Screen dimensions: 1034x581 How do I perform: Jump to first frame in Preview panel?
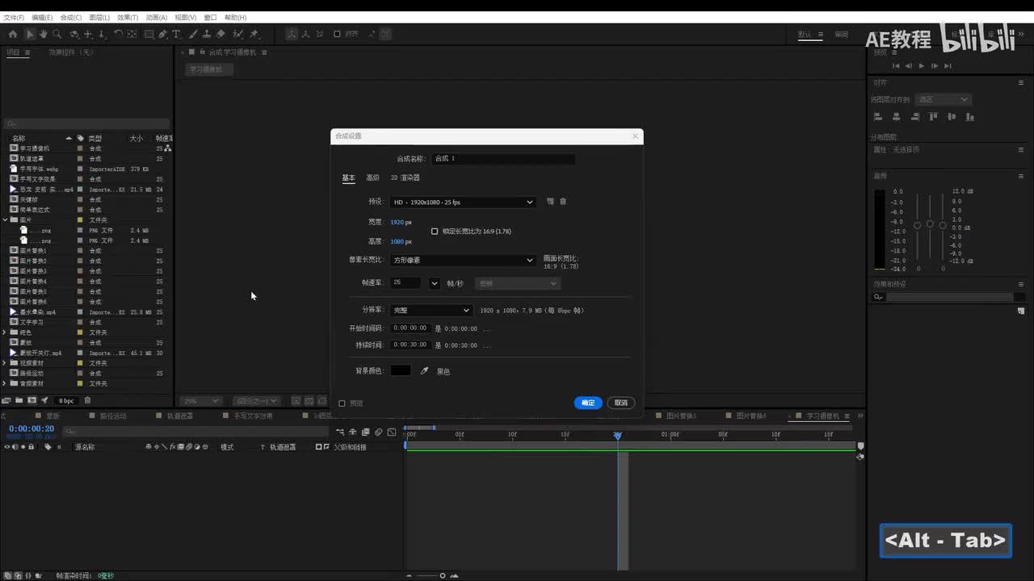[896, 66]
